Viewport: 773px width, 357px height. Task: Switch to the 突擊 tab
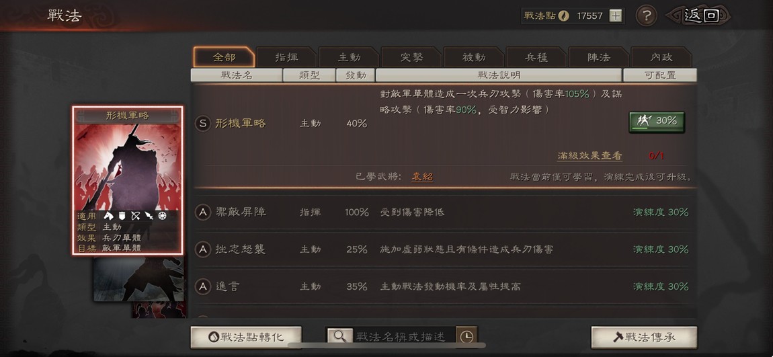pyautogui.click(x=411, y=57)
